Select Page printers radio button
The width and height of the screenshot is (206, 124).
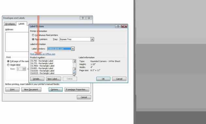coord(33,39)
